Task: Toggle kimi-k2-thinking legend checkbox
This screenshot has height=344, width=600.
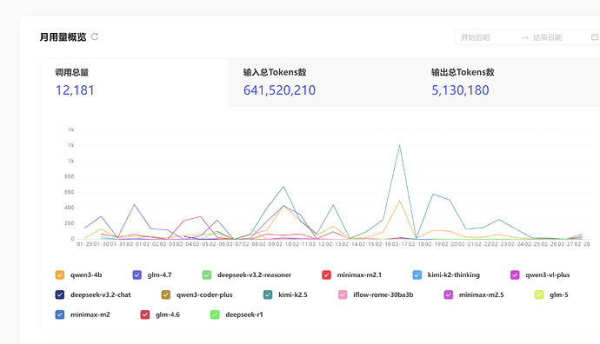Action: [417, 275]
